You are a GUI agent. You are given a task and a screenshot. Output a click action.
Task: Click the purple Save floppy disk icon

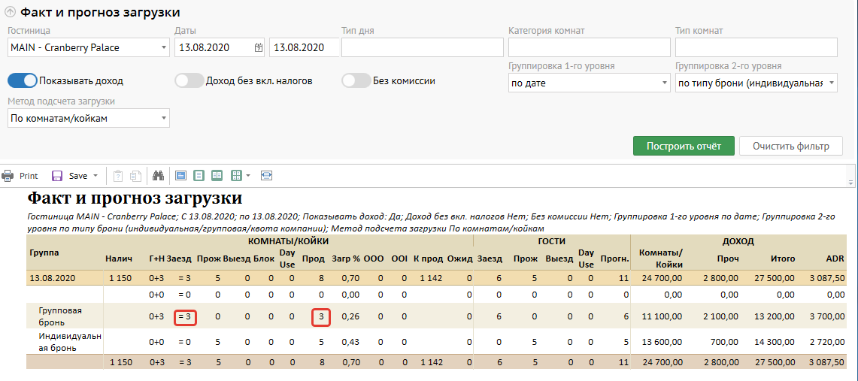click(57, 176)
